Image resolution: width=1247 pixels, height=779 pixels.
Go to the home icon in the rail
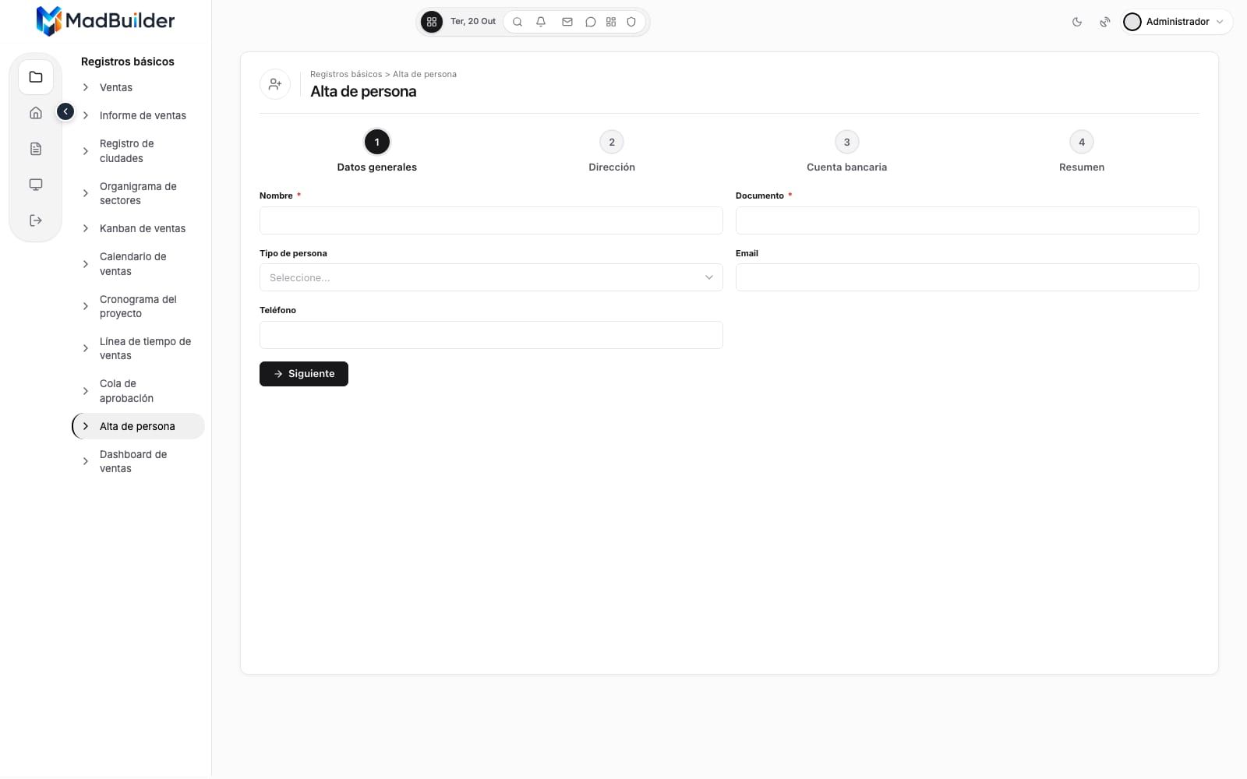(x=36, y=113)
